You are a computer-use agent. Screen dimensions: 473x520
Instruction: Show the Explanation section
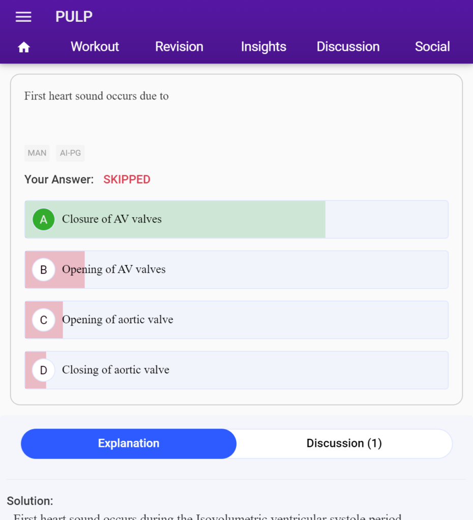click(x=129, y=444)
